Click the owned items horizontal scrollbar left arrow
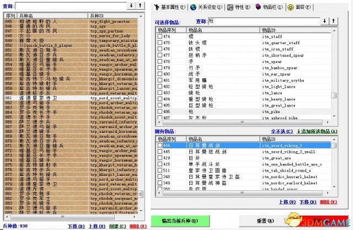 [159, 193]
